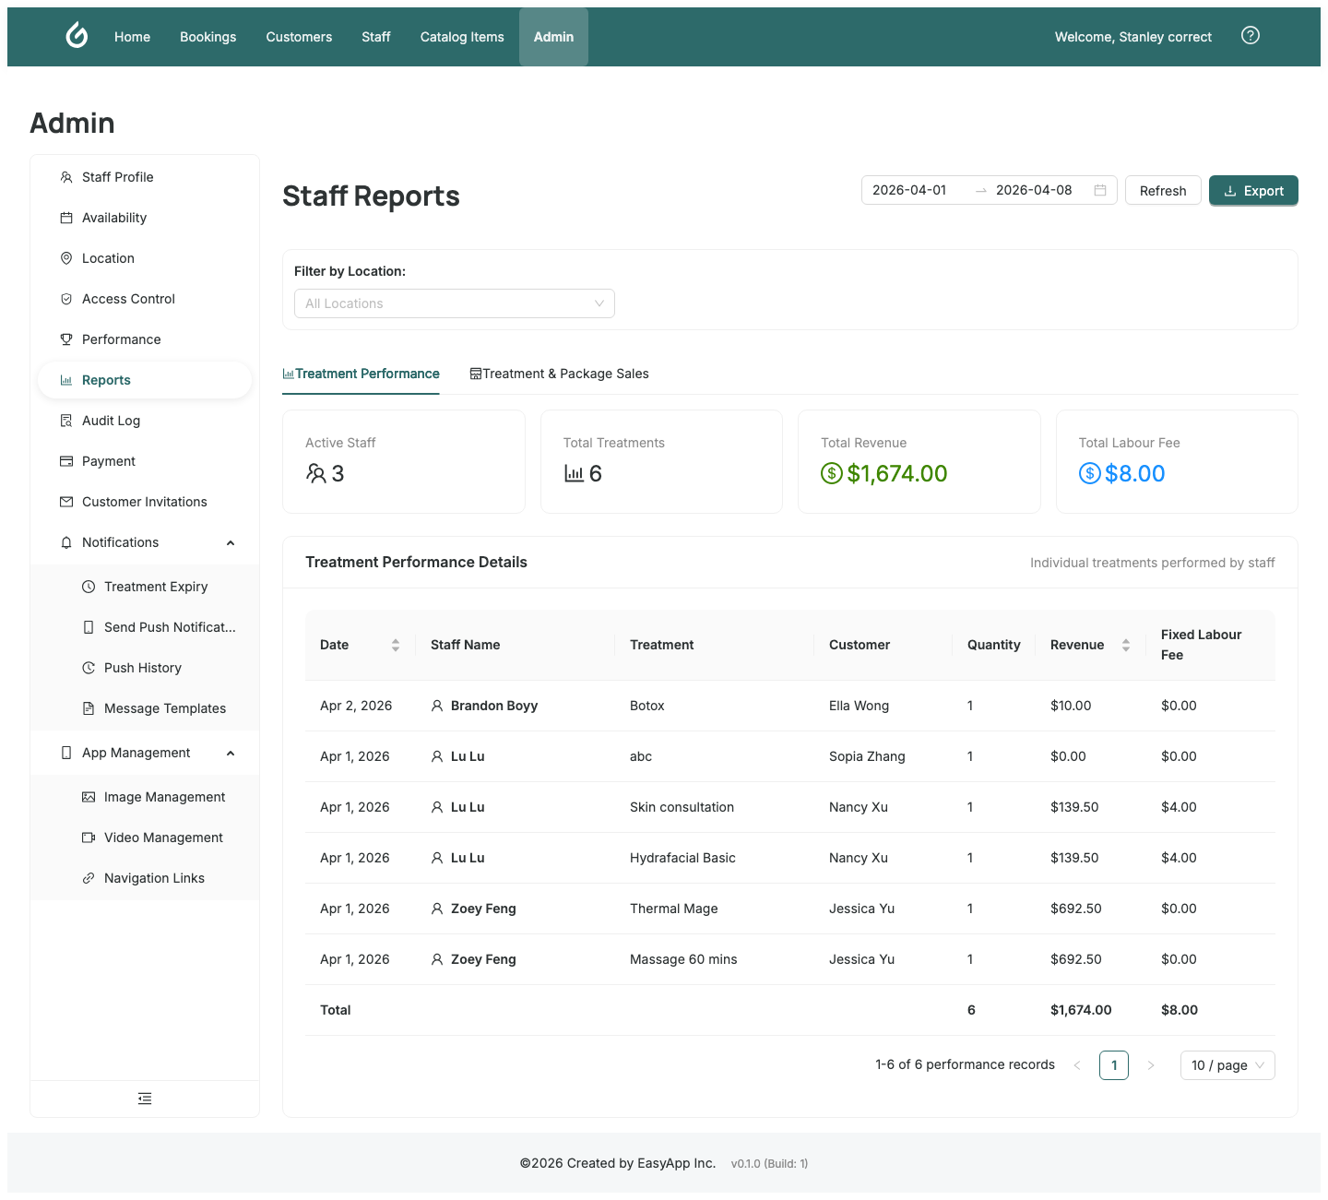Open the Home nav menu item
The image size is (1328, 1200).
pyautogui.click(x=132, y=37)
